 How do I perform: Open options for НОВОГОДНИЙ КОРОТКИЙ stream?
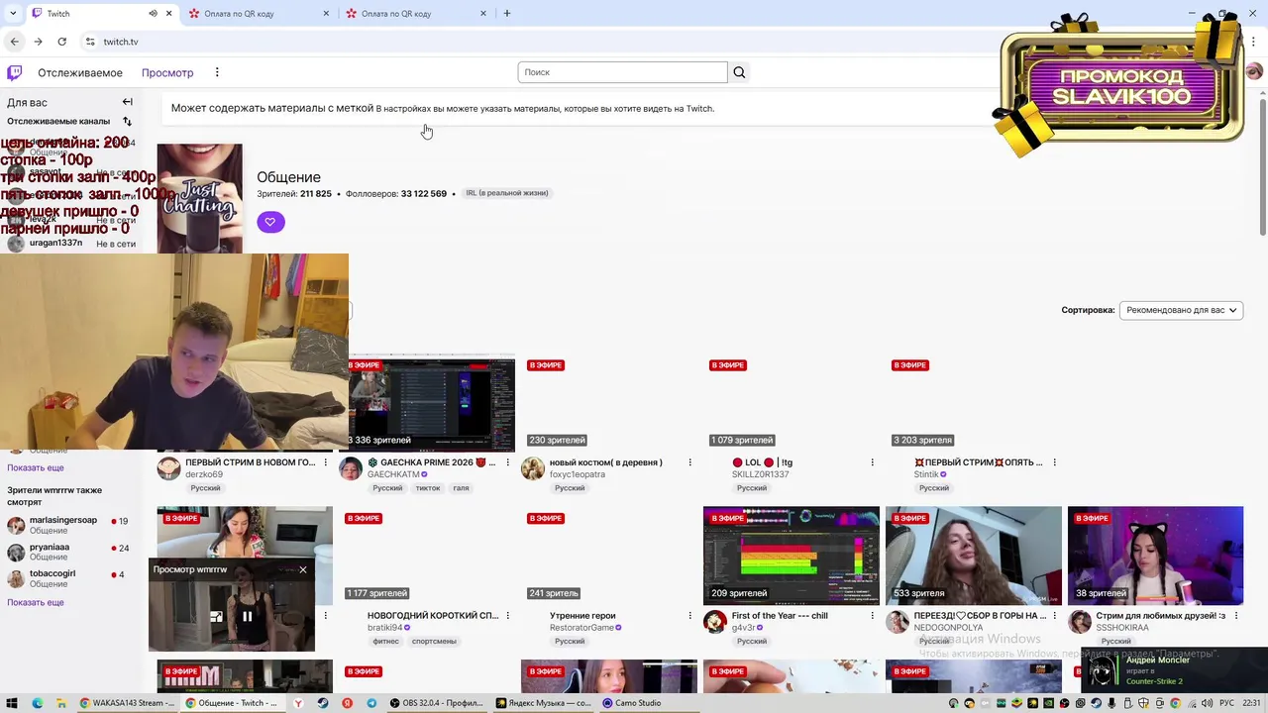click(x=508, y=616)
